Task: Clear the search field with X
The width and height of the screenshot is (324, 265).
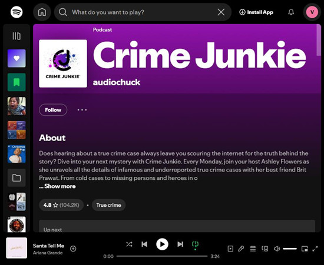Action: pyautogui.click(x=221, y=12)
